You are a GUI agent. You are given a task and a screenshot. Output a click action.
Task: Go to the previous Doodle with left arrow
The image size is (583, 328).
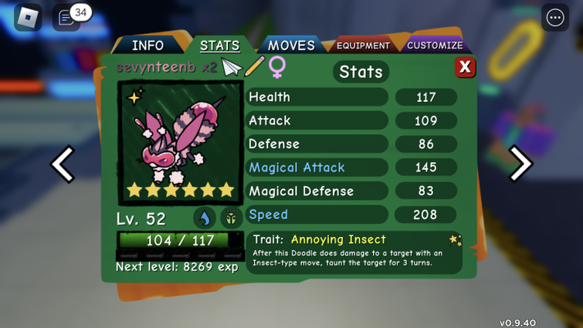coord(63,164)
